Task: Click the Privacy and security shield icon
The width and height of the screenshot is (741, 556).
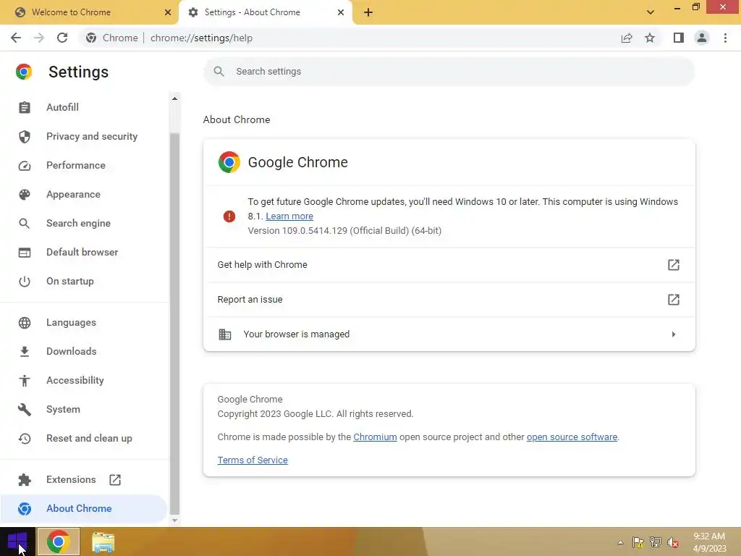Action: [25, 137]
